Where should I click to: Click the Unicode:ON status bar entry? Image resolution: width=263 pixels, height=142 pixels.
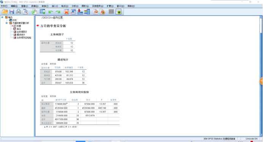[252, 139]
